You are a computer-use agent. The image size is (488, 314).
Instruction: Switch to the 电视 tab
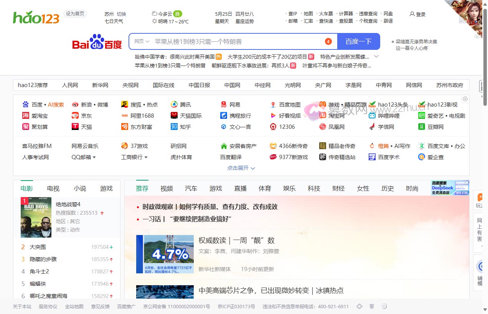(x=53, y=189)
